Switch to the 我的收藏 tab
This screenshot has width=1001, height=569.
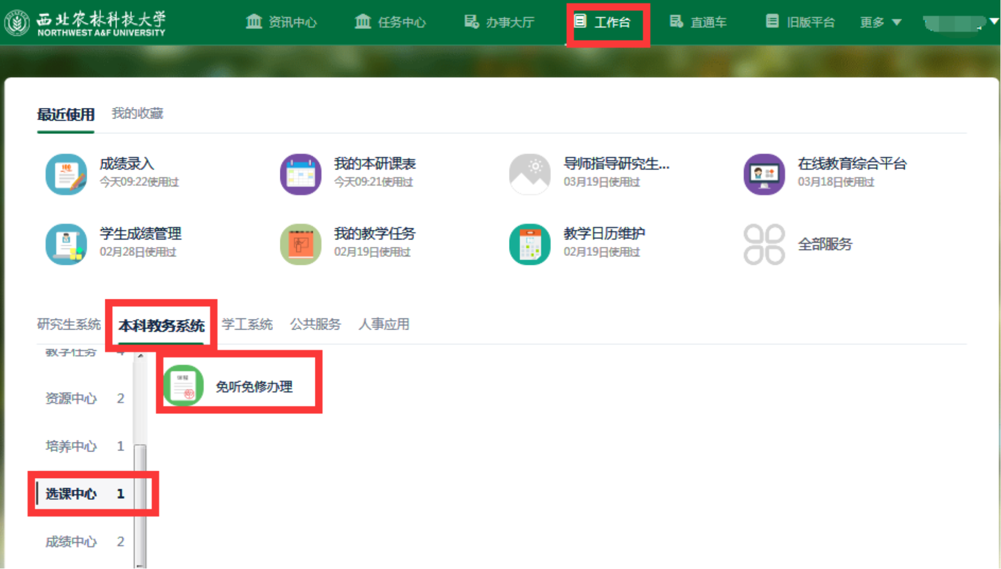point(137,113)
